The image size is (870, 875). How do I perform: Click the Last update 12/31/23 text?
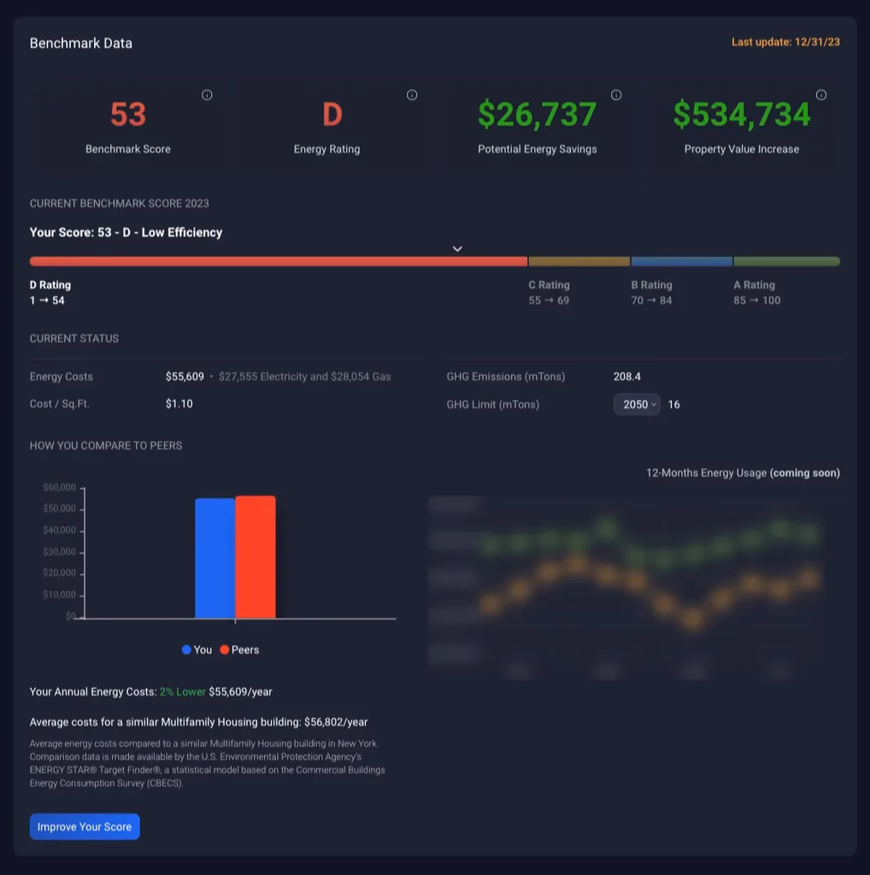click(x=785, y=42)
